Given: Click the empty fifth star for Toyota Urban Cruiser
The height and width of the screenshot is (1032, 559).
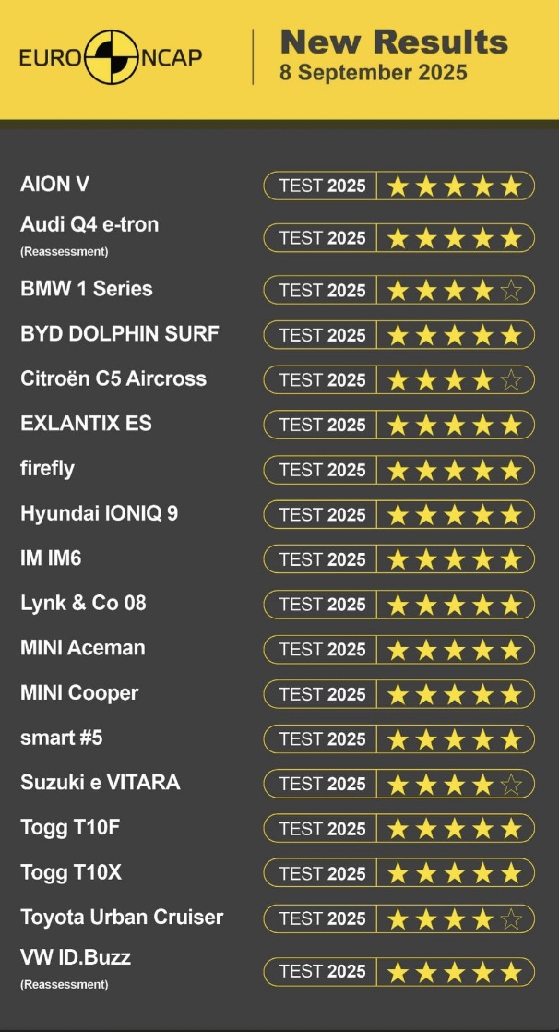Looking at the screenshot, I should [510, 918].
